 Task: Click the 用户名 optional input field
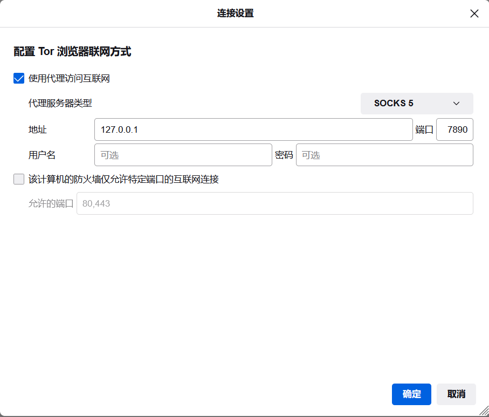click(183, 155)
